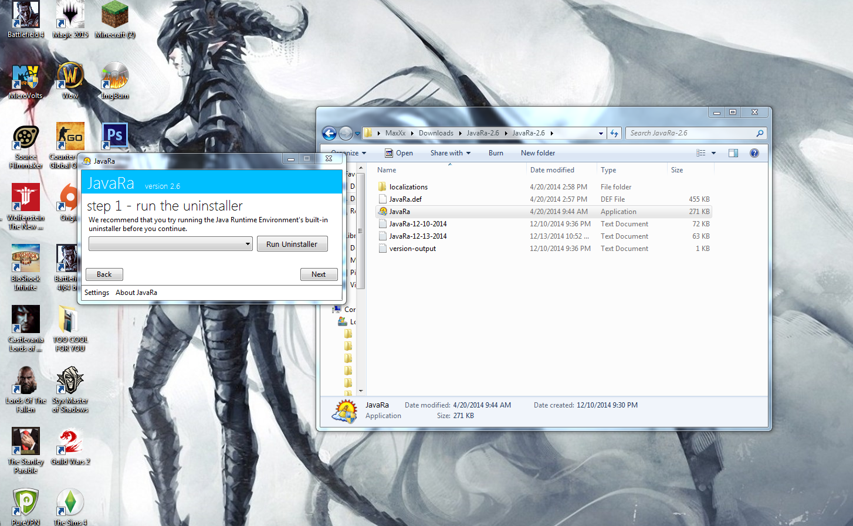Click Next in the JavaRa wizard

(319, 274)
